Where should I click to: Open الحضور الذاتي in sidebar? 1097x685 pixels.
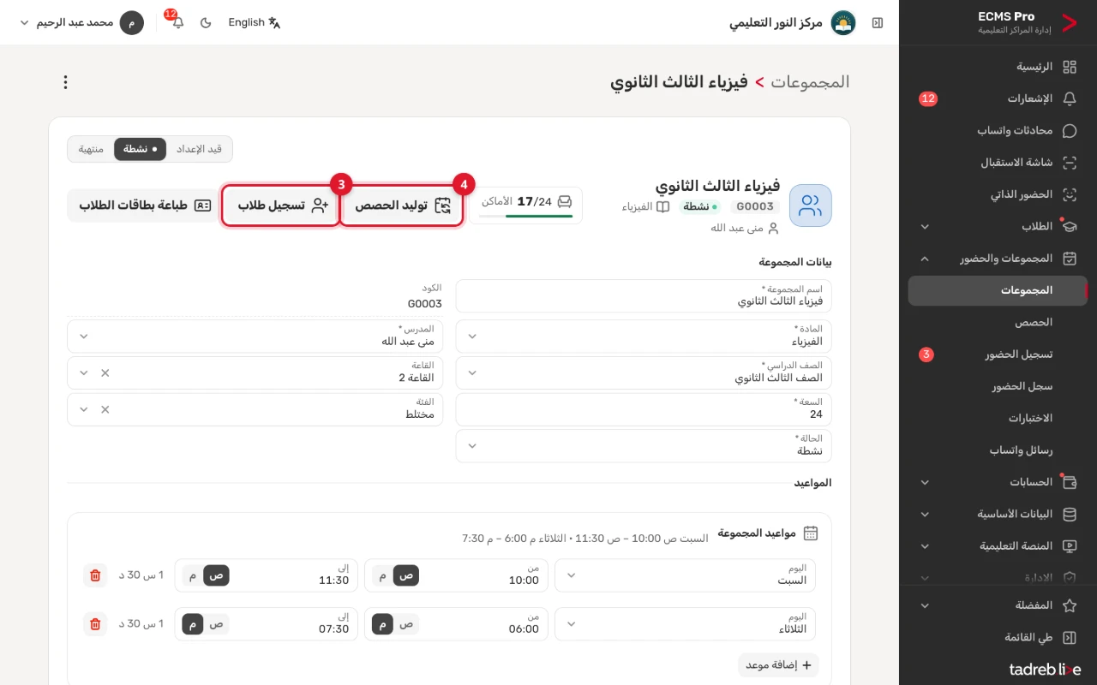click(998, 195)
